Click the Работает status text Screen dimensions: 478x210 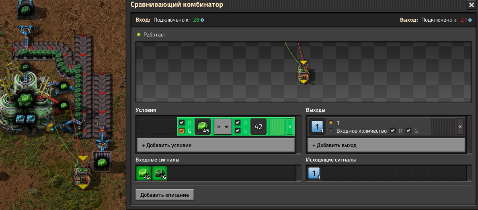point(155,34)
